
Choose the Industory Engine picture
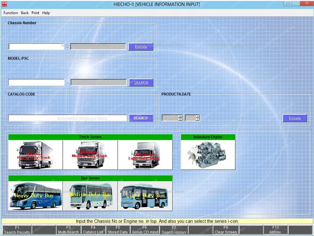(x=208, y=155)
